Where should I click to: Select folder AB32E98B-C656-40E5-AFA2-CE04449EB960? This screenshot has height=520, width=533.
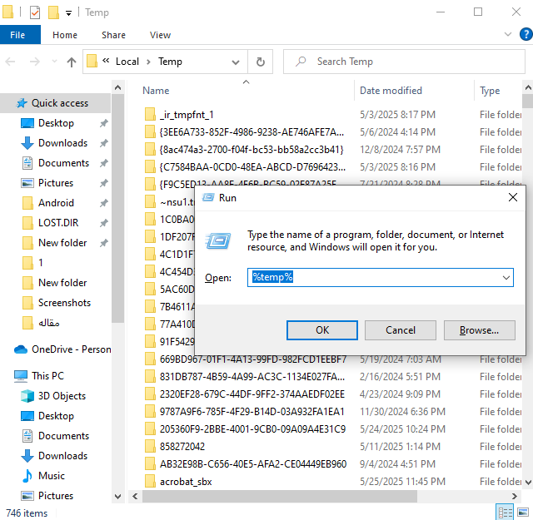click(x=253, y=464)
